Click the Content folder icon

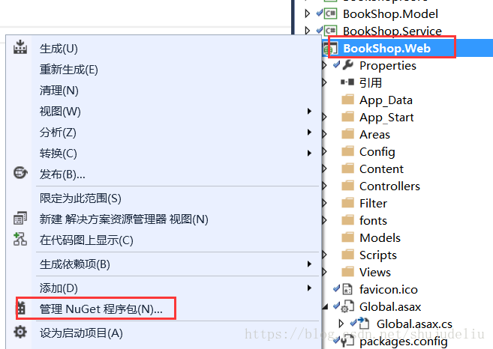347,169
